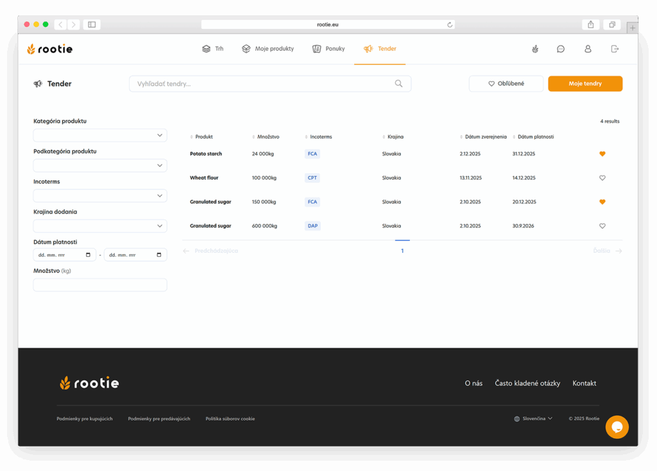The image size is (657, 471).
Task: Click the Safari share icon
Action: (590, 24)
